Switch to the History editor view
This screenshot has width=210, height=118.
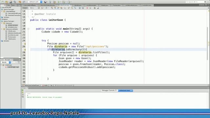(32, 8)
